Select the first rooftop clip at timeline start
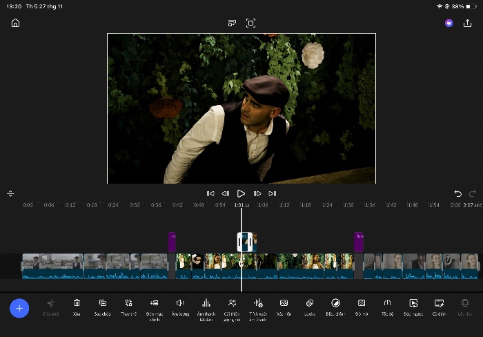This screenshot has width=483, height=337. tap(52, 267)
